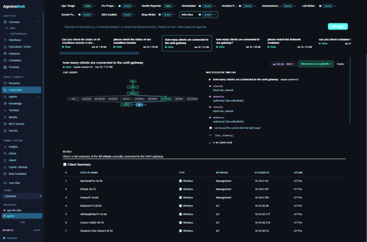Viewport: 367px width, 242px height.
Task: Collapse the Overview submenu chevron
Action: coord(38,22)
